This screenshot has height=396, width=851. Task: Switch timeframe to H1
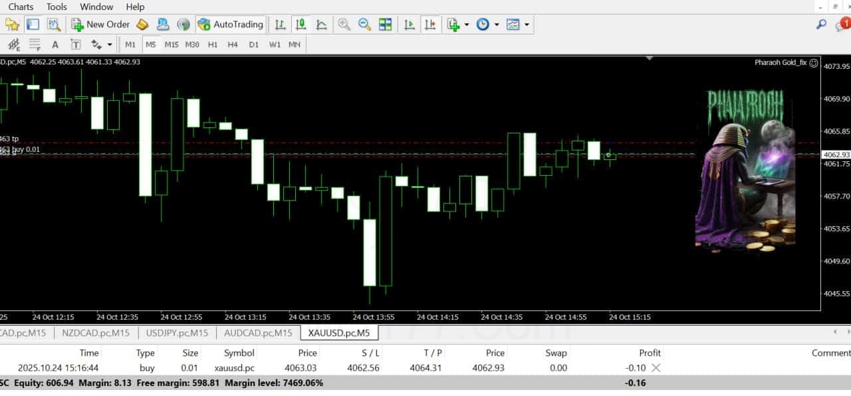tap(213, 44)
